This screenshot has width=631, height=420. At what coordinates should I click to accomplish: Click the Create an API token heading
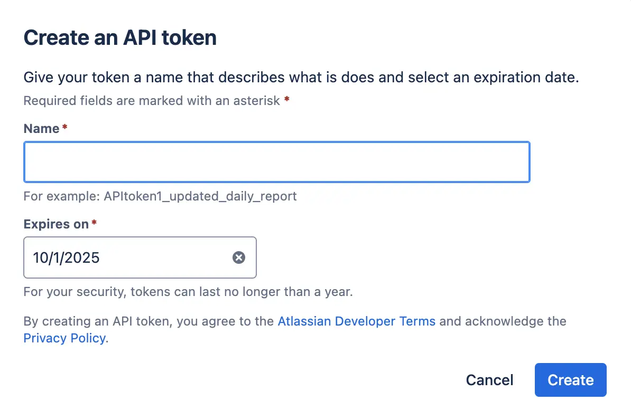pos(120,38)
